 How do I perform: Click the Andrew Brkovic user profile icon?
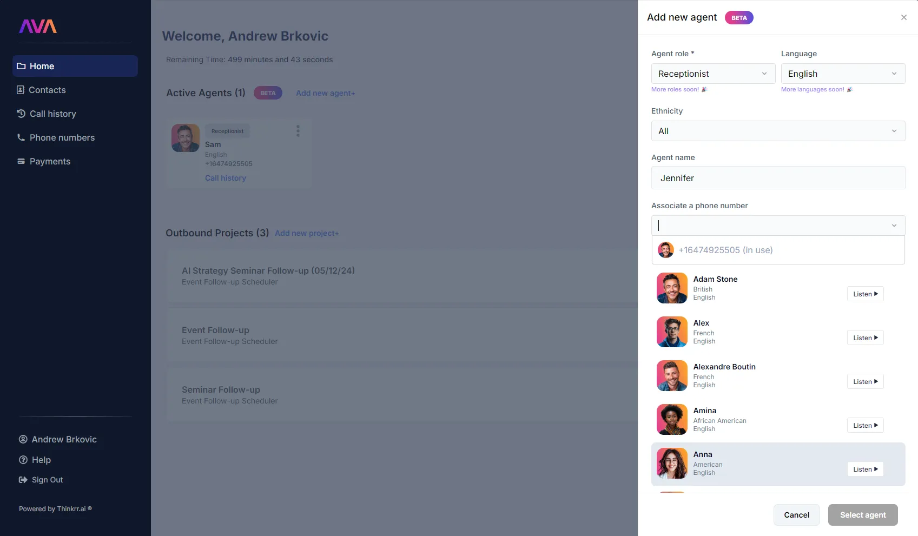pos(23,439)
